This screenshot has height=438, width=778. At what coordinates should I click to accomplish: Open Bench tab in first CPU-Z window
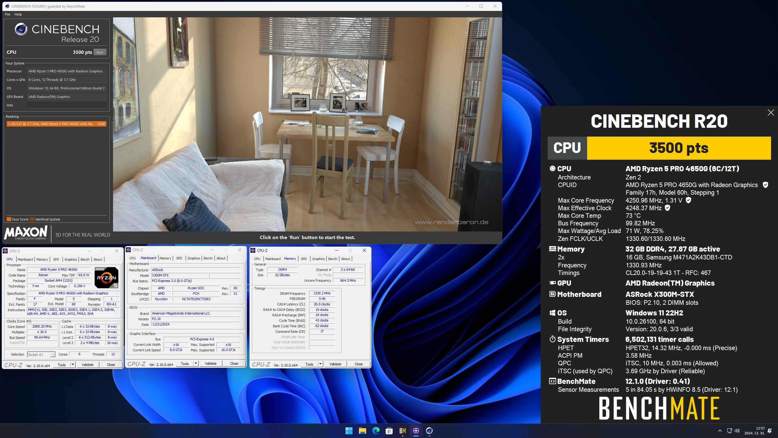[85, 259]
